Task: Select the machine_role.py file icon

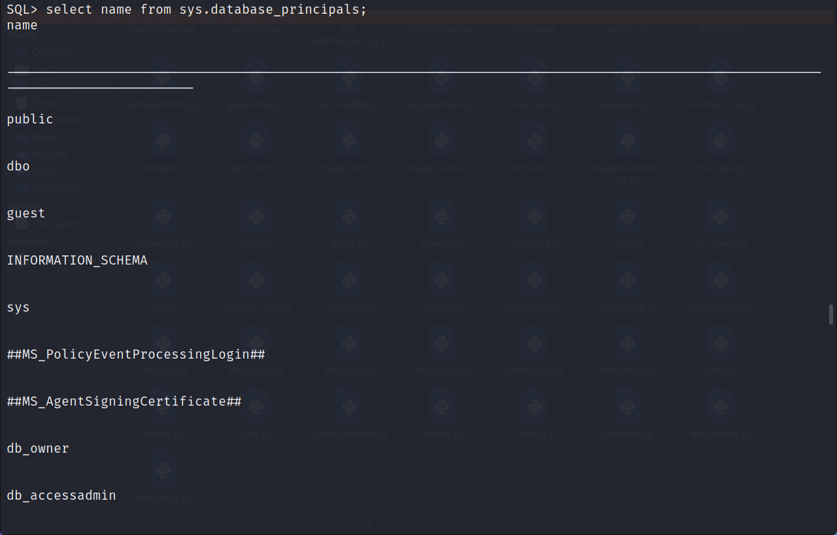Action: click(x=721, y=76)
